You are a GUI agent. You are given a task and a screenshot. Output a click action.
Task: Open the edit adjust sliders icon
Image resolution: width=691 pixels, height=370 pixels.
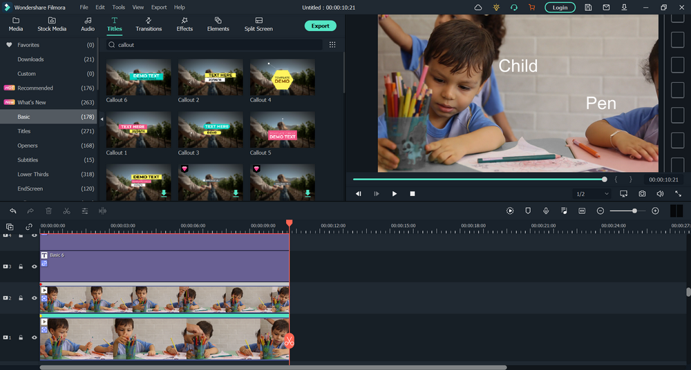(84, 211)
